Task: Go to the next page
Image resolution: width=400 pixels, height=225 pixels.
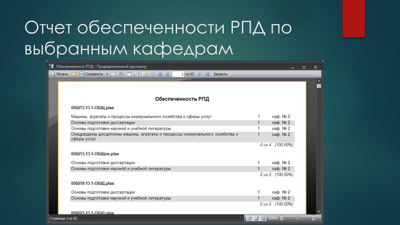Action: [x=200, y=74]
